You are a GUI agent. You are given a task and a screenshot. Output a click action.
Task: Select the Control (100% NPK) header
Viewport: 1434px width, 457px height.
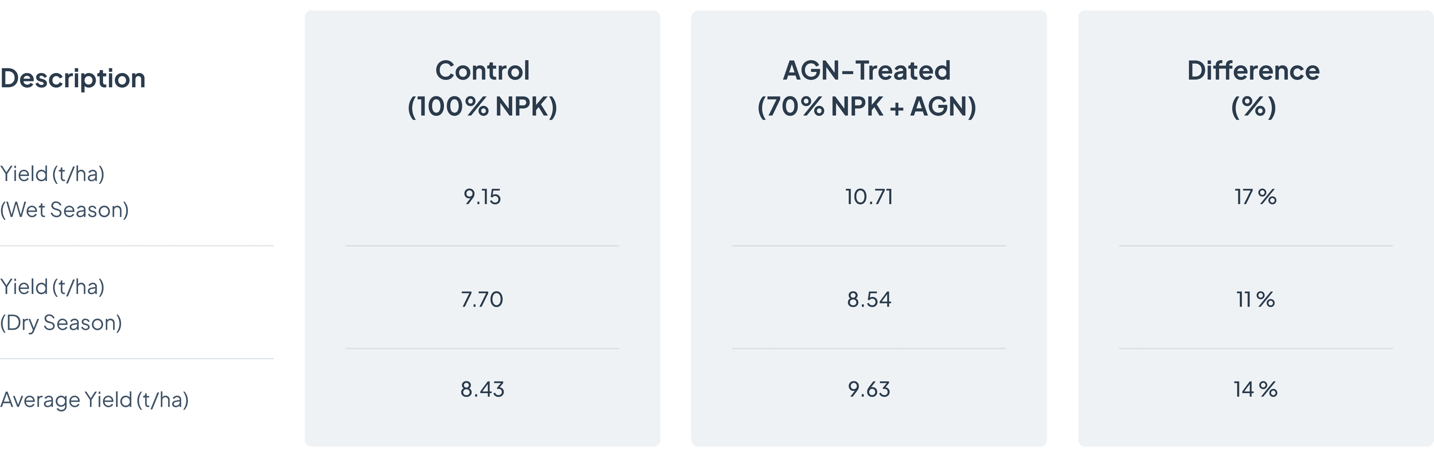(482, 88)
